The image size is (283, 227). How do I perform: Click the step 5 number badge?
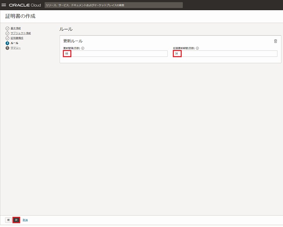[8, 48]
